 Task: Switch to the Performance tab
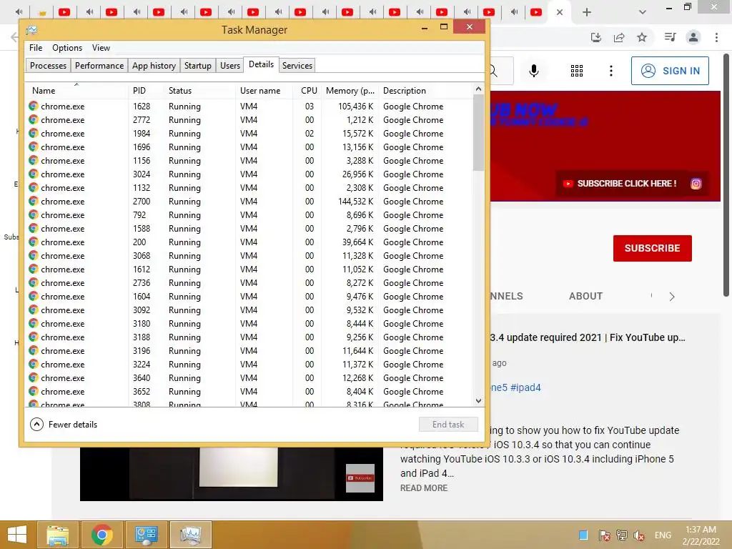(x=99, y=65)
